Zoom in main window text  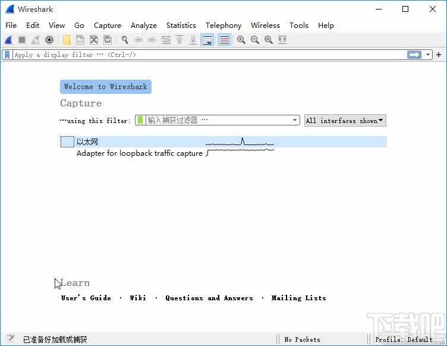[x=241, y=40]
